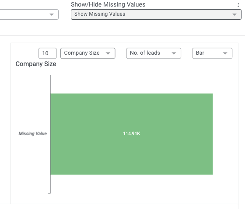Open the Bar chart type dropdown
Screen dimensions: 245x209
coord(212,53)
